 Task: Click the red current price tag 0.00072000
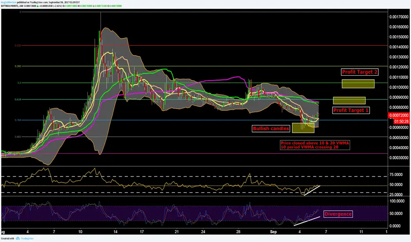point(398,115)
